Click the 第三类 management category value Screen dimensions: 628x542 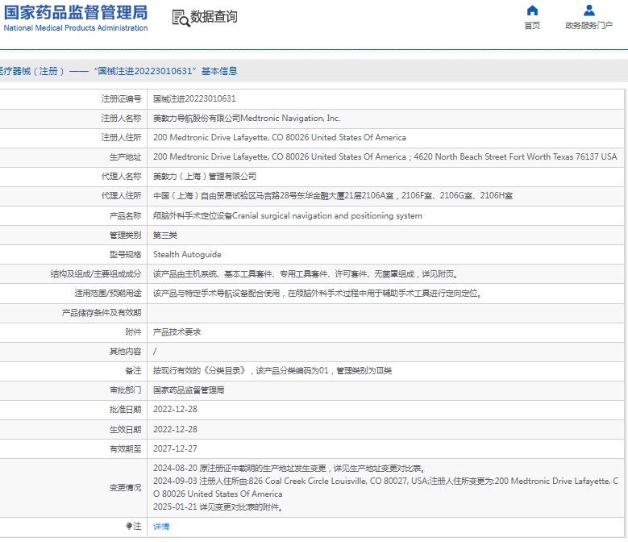click(165, 236)
